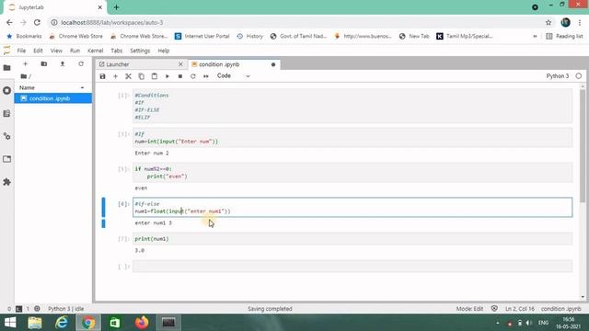Open Running Terminals and Kernels sidebar icon

pos(6,90)
